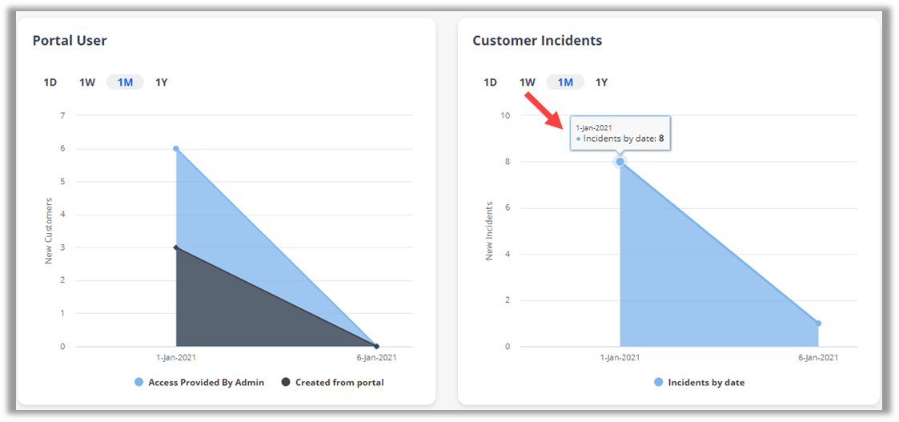
Task: Switch Portal User chart to 1W range
Action: 87,82
